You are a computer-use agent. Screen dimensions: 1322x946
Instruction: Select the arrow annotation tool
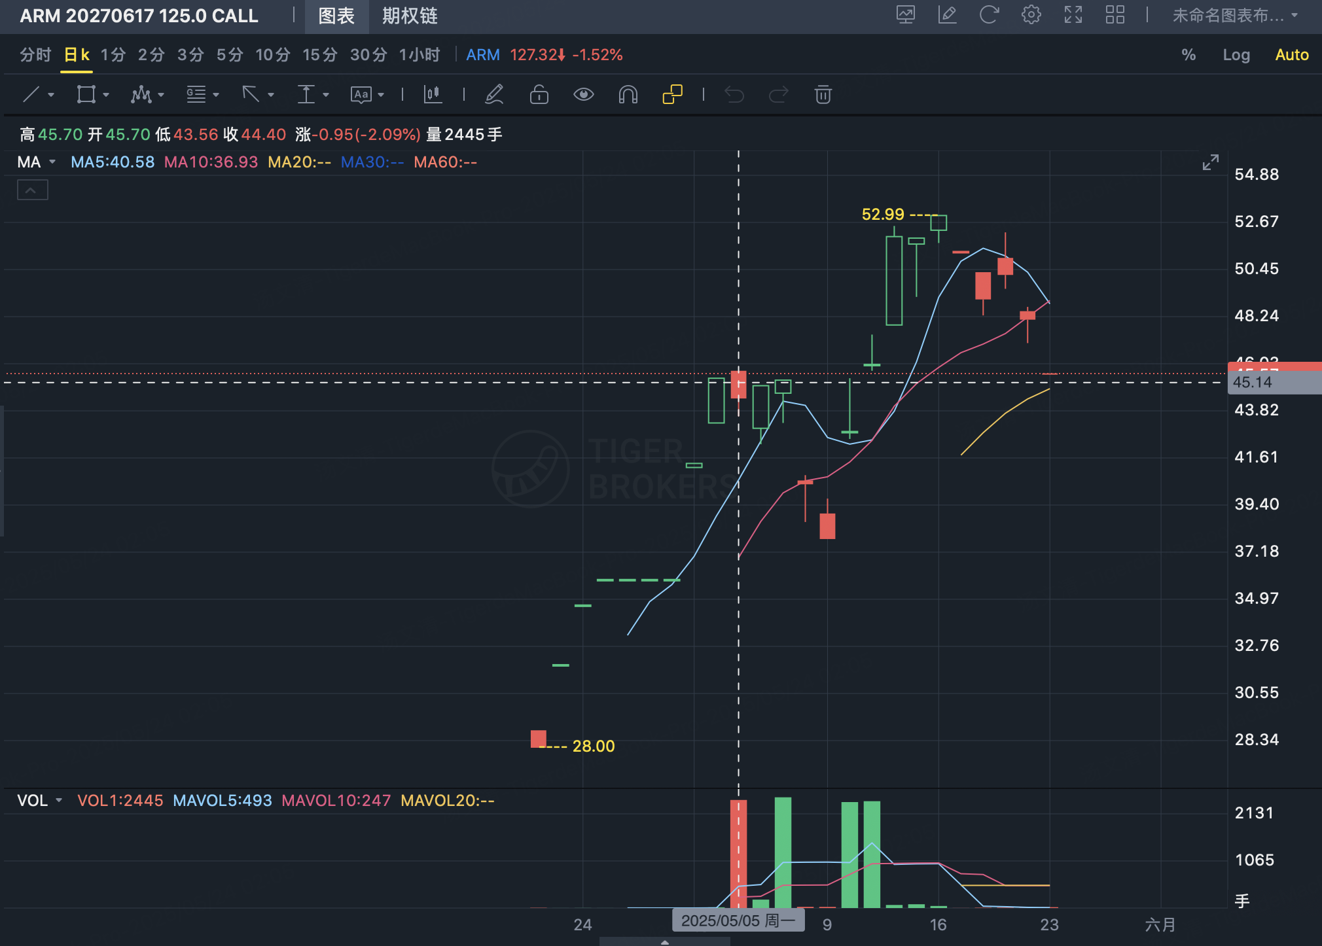coord(251,95)
